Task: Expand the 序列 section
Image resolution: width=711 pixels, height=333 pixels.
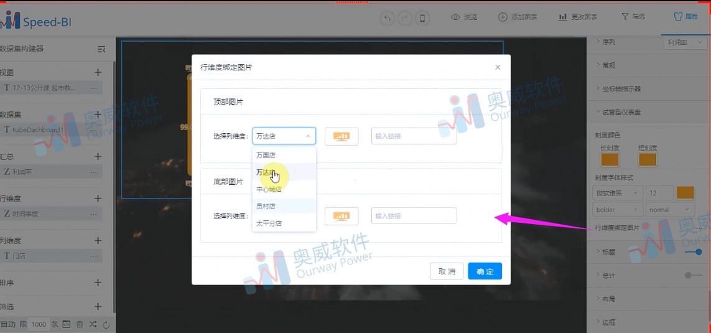Action: pos(605,42)
